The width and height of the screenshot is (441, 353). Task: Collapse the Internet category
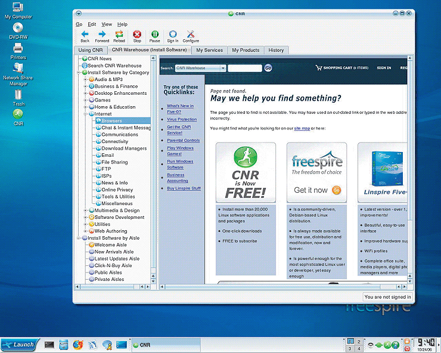(85, 114)
